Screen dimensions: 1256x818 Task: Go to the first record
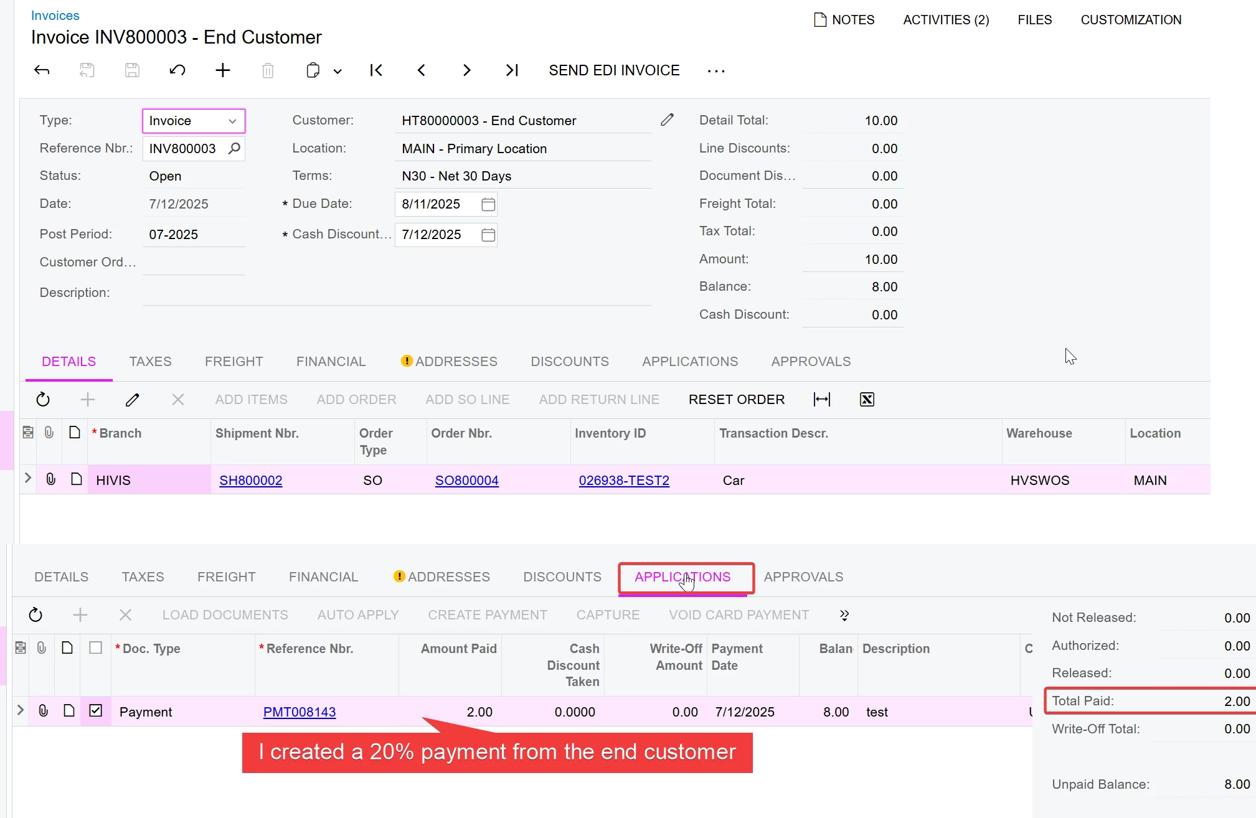click(376, 70)
